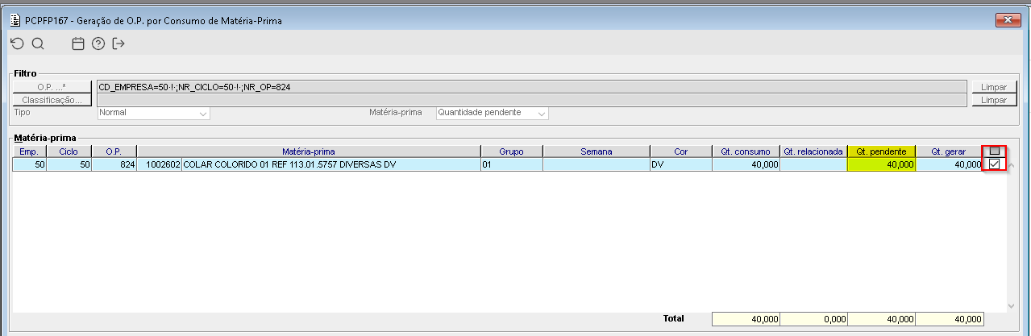Sort by Emp. column header

pos(29,151)
